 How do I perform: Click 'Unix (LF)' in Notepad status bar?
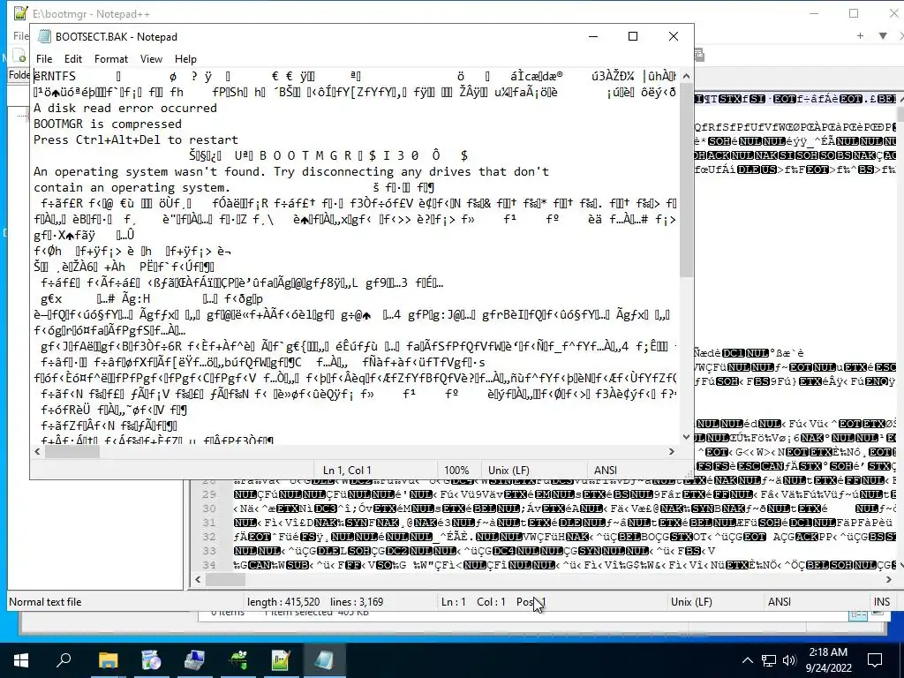pyautogui.click(x=508, y=470)
